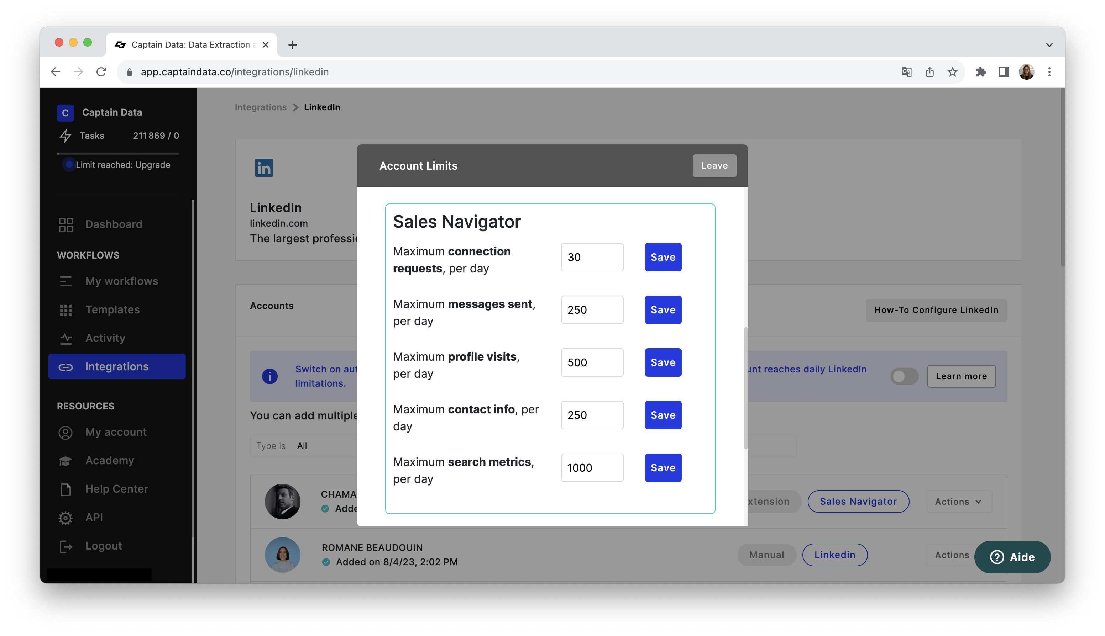Open Templates in sidebar
The image size is (1105, 636).
pos(117,309)
